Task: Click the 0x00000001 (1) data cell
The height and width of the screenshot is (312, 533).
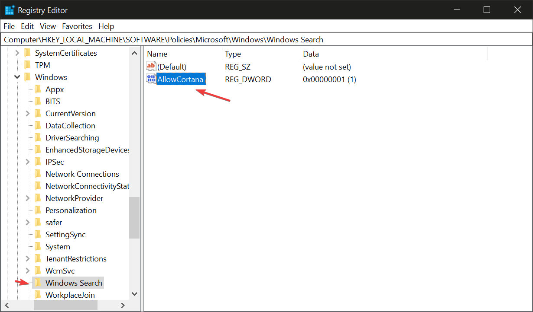Action: coord(329,80)
